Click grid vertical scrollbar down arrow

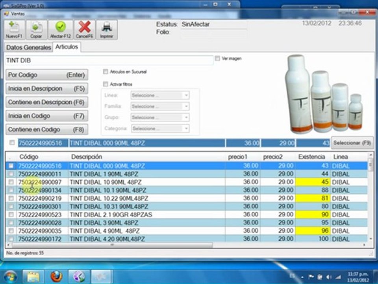click(x=371, y=239)
